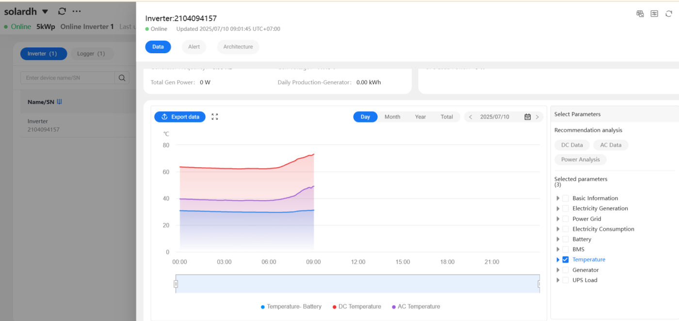Uncheck the Temperature parameter checkbox

click(x=565, y=260)
